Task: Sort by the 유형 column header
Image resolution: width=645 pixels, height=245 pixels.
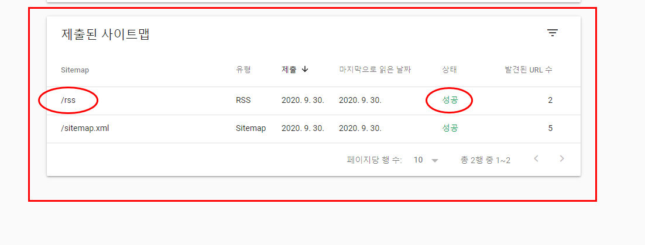Action: pyautogui.click(x=243, y=70)
